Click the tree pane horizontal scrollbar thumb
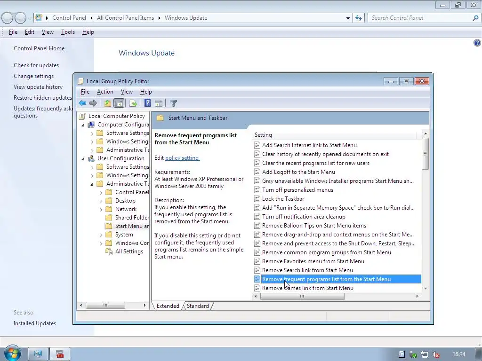This screenshot has width=482, height=361. [105, 305]
